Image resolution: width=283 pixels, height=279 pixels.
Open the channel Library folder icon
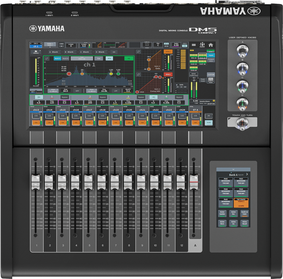coord(36,52)
